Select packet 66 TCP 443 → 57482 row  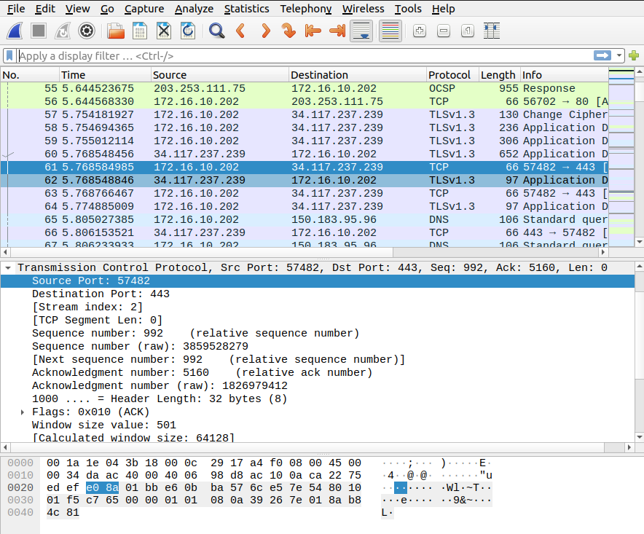click(305, 233)
